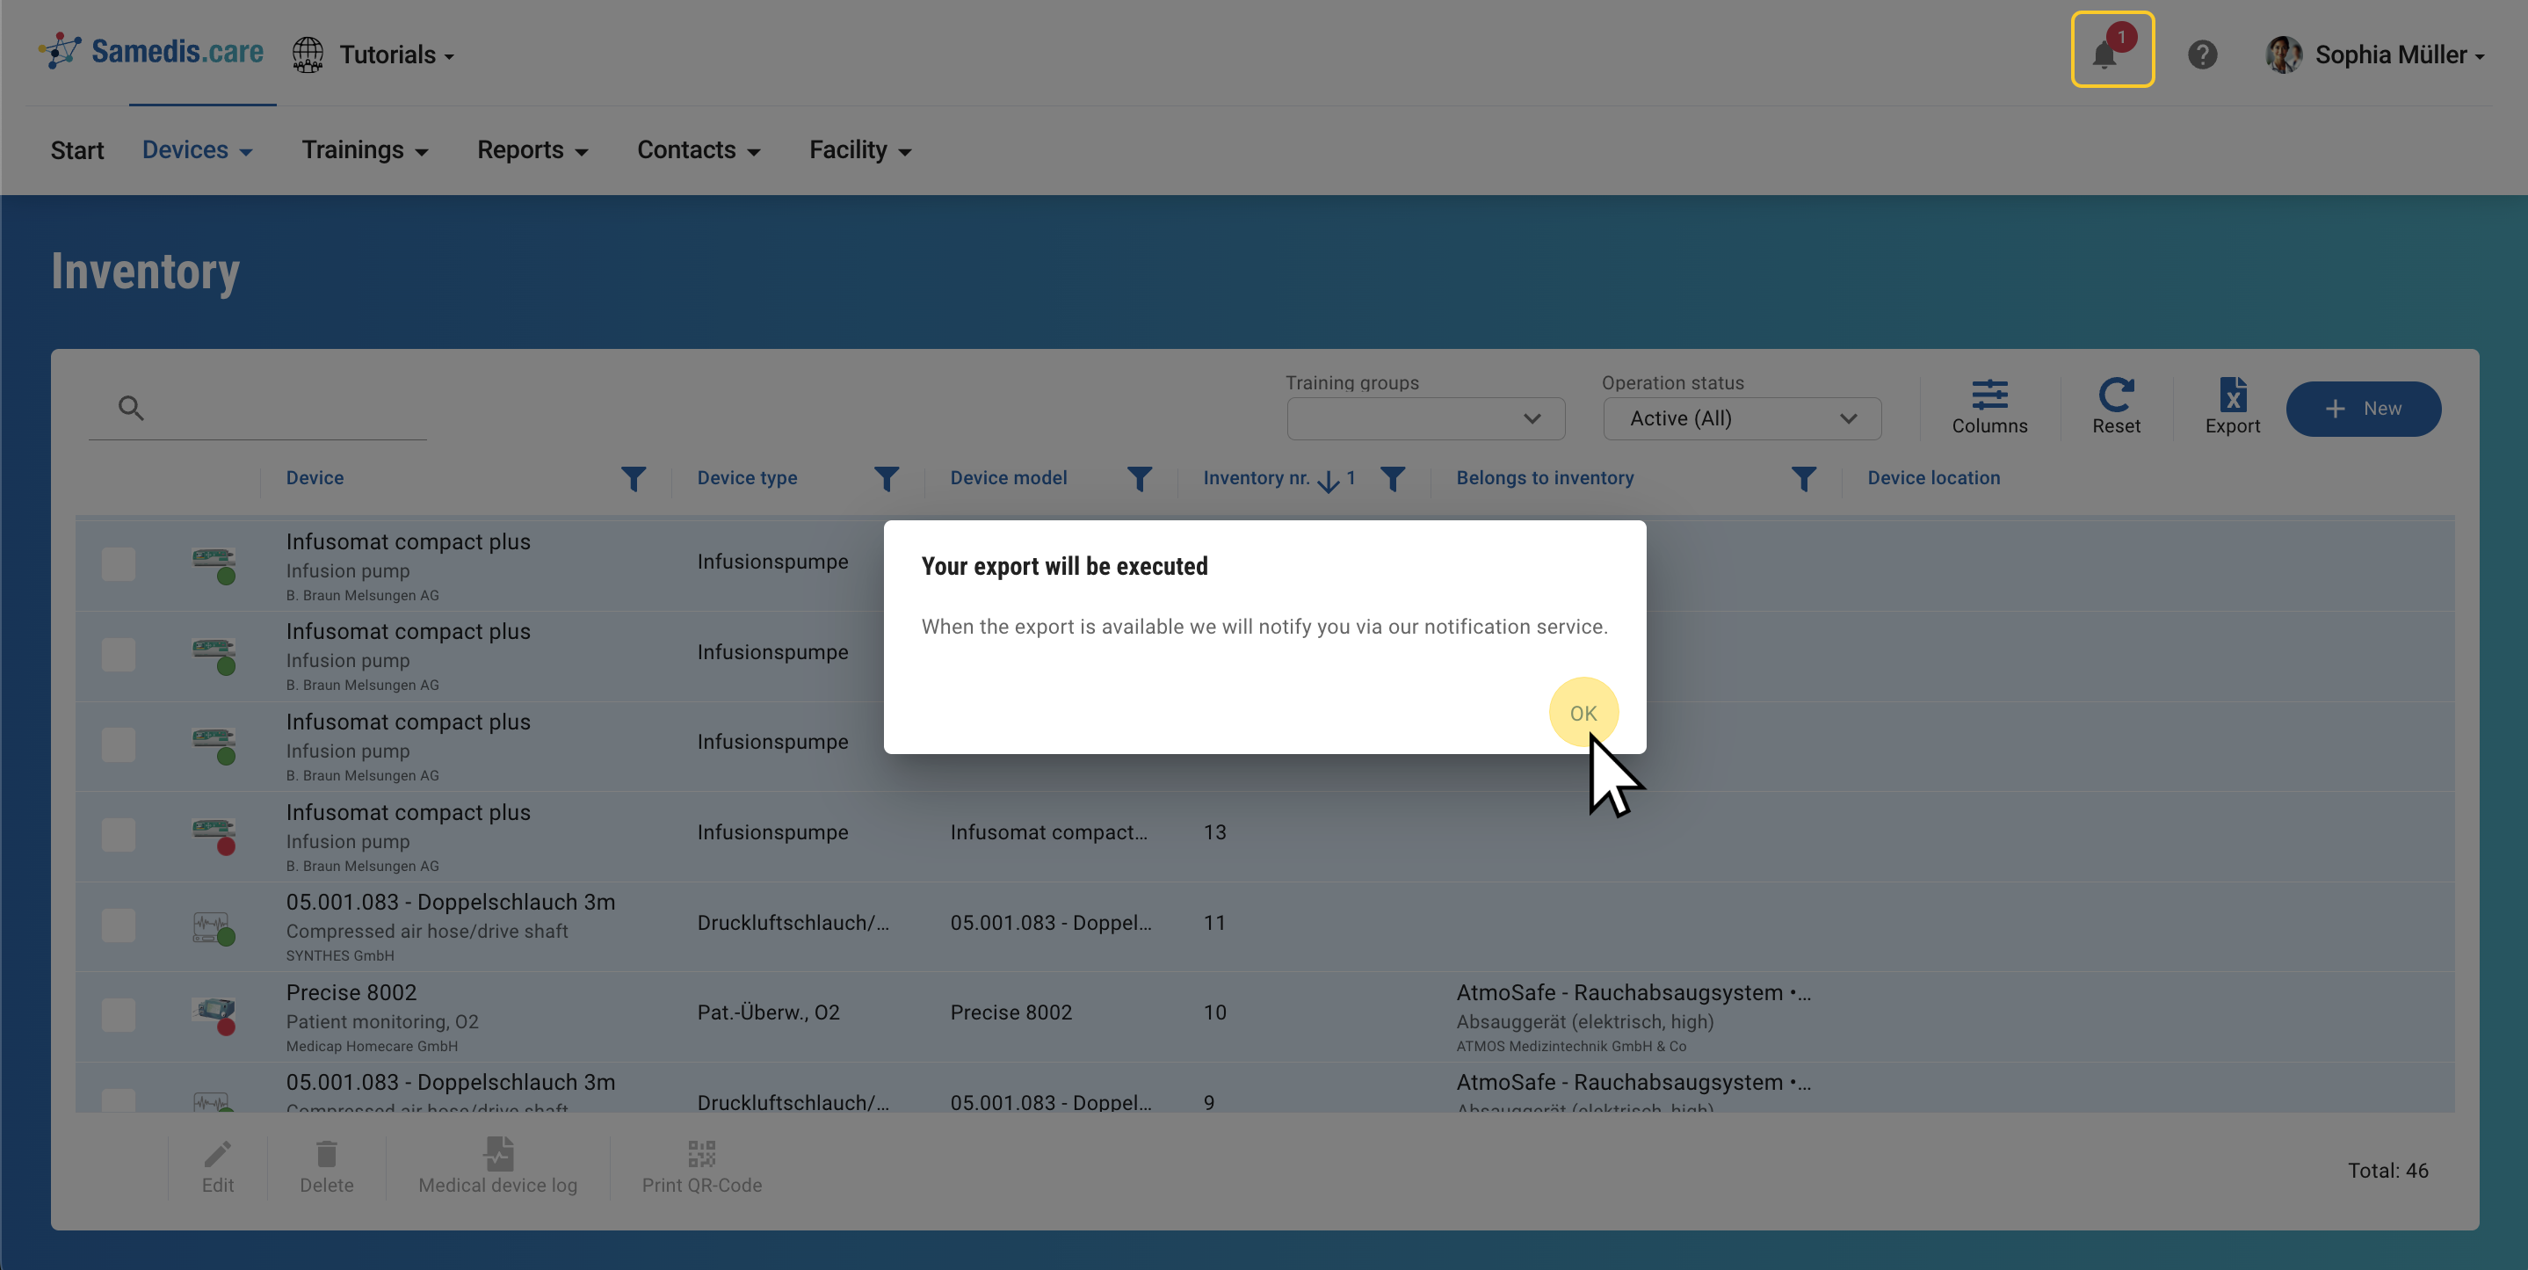Expand the Training groups dropdown
This screenshot has width=2528, height=1270.
(x=1425, y=418)
